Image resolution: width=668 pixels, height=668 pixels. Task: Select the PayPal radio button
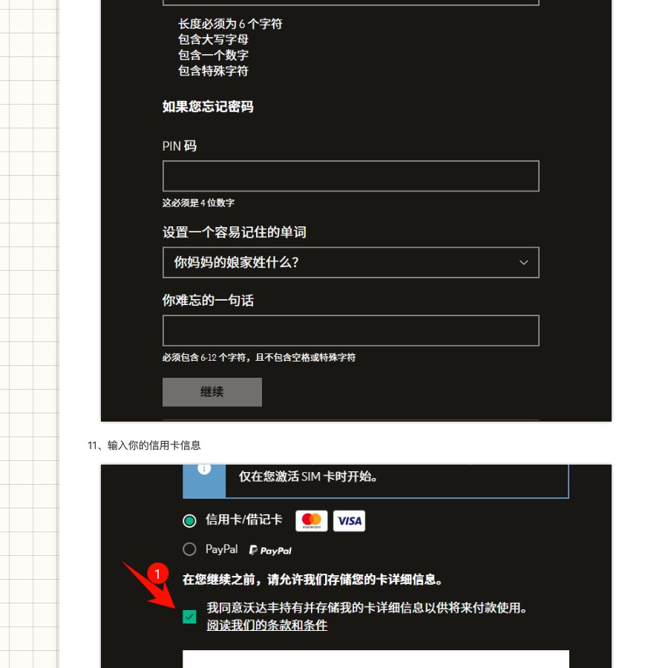(189, 549)
